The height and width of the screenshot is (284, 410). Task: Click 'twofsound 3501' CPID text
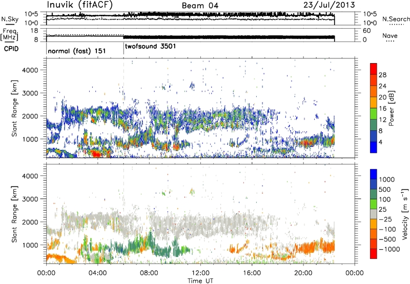click(x=150, y=46)
